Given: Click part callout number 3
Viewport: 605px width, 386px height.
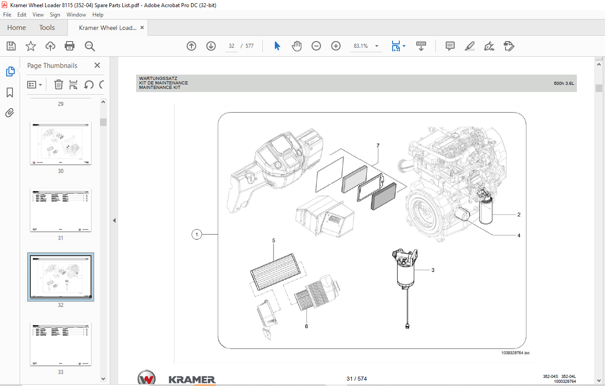Looking at the screenshot, I should click(x=433, y=270).
